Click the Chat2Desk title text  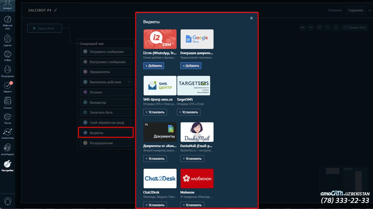pos(151,192)
